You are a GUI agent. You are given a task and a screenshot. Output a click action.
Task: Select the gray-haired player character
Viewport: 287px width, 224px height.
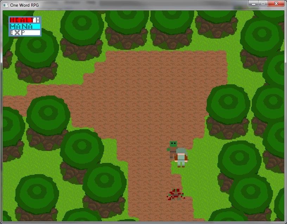[181, 158]
